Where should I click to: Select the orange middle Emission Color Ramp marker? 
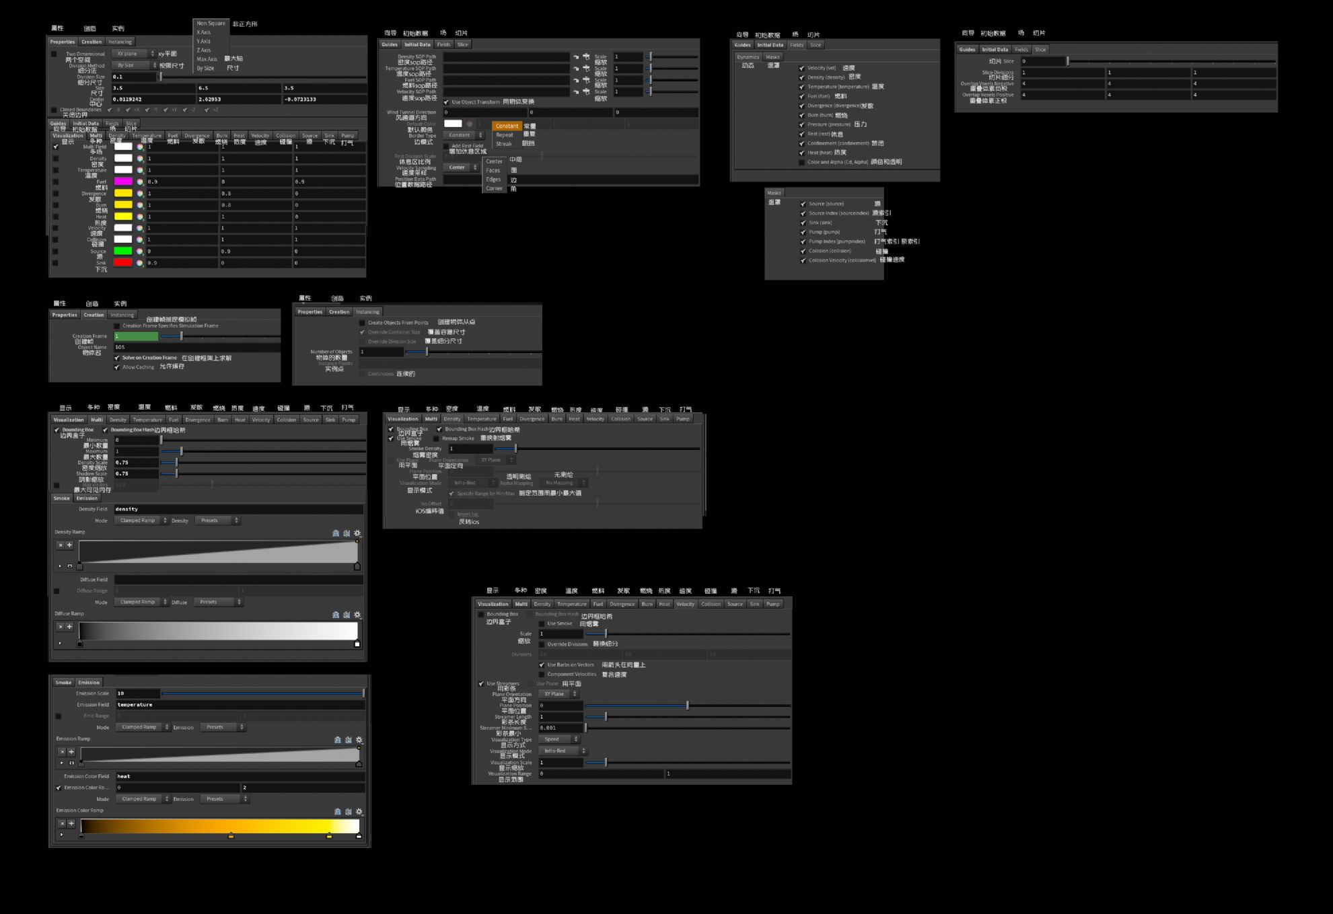pos(231,836)
